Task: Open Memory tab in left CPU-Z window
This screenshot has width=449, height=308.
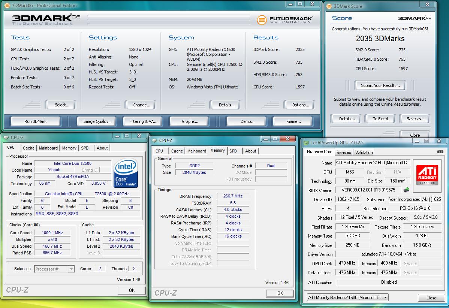Action: point(69,148)
